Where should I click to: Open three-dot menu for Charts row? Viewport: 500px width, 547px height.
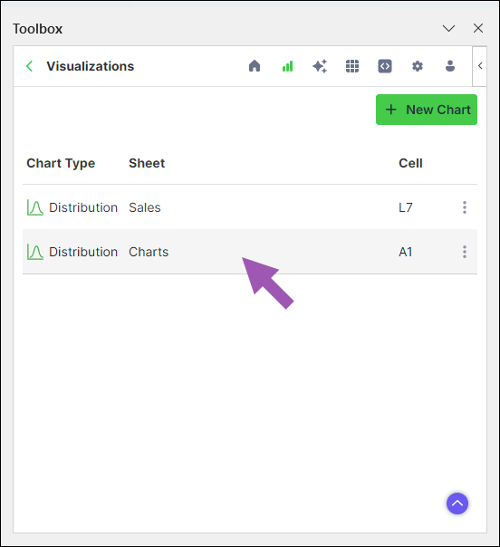pyautogui.click(x=464, y=252)
